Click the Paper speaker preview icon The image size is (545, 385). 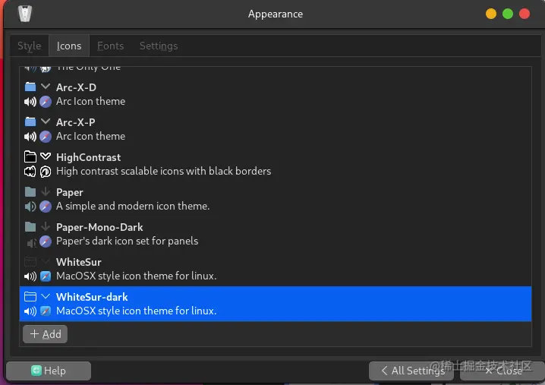pyautogui.click(x=30, y=207)
